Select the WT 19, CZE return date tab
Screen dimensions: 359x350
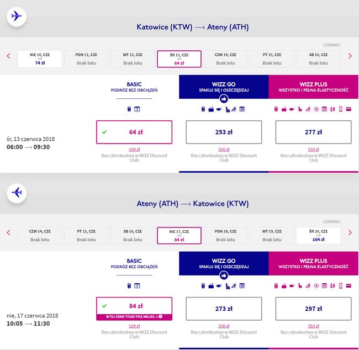click(272, 236)
